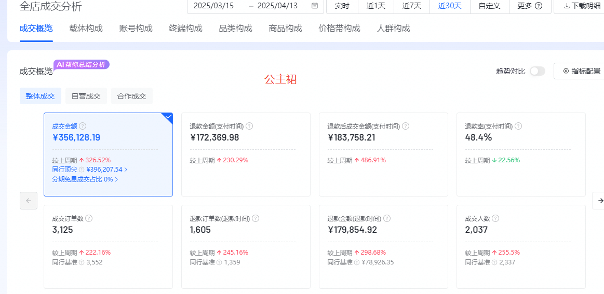Screen dimensions: 604x294
Task: Click help icon beside 成交人数
Action: pos(495,219)
